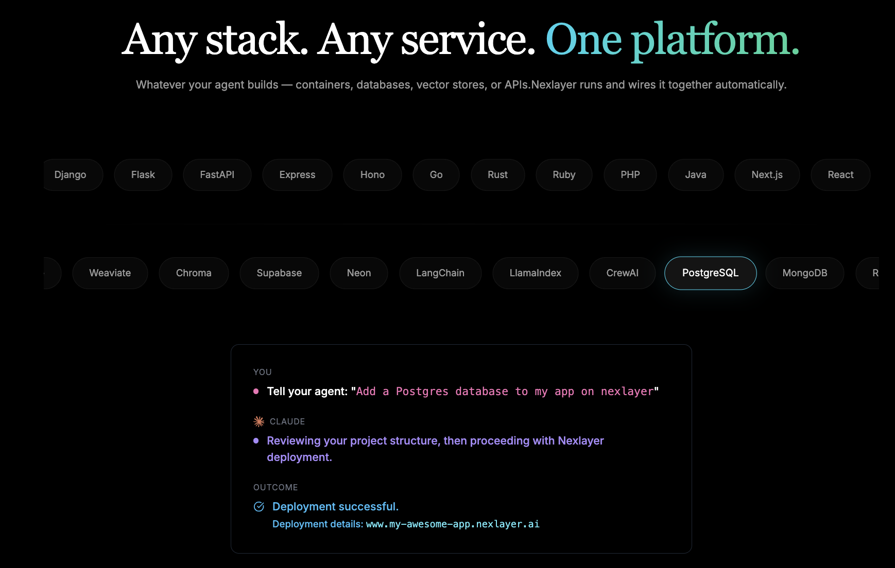Choose the Rust pill
This screenshot has height=568, width=895.
[498, 175]
